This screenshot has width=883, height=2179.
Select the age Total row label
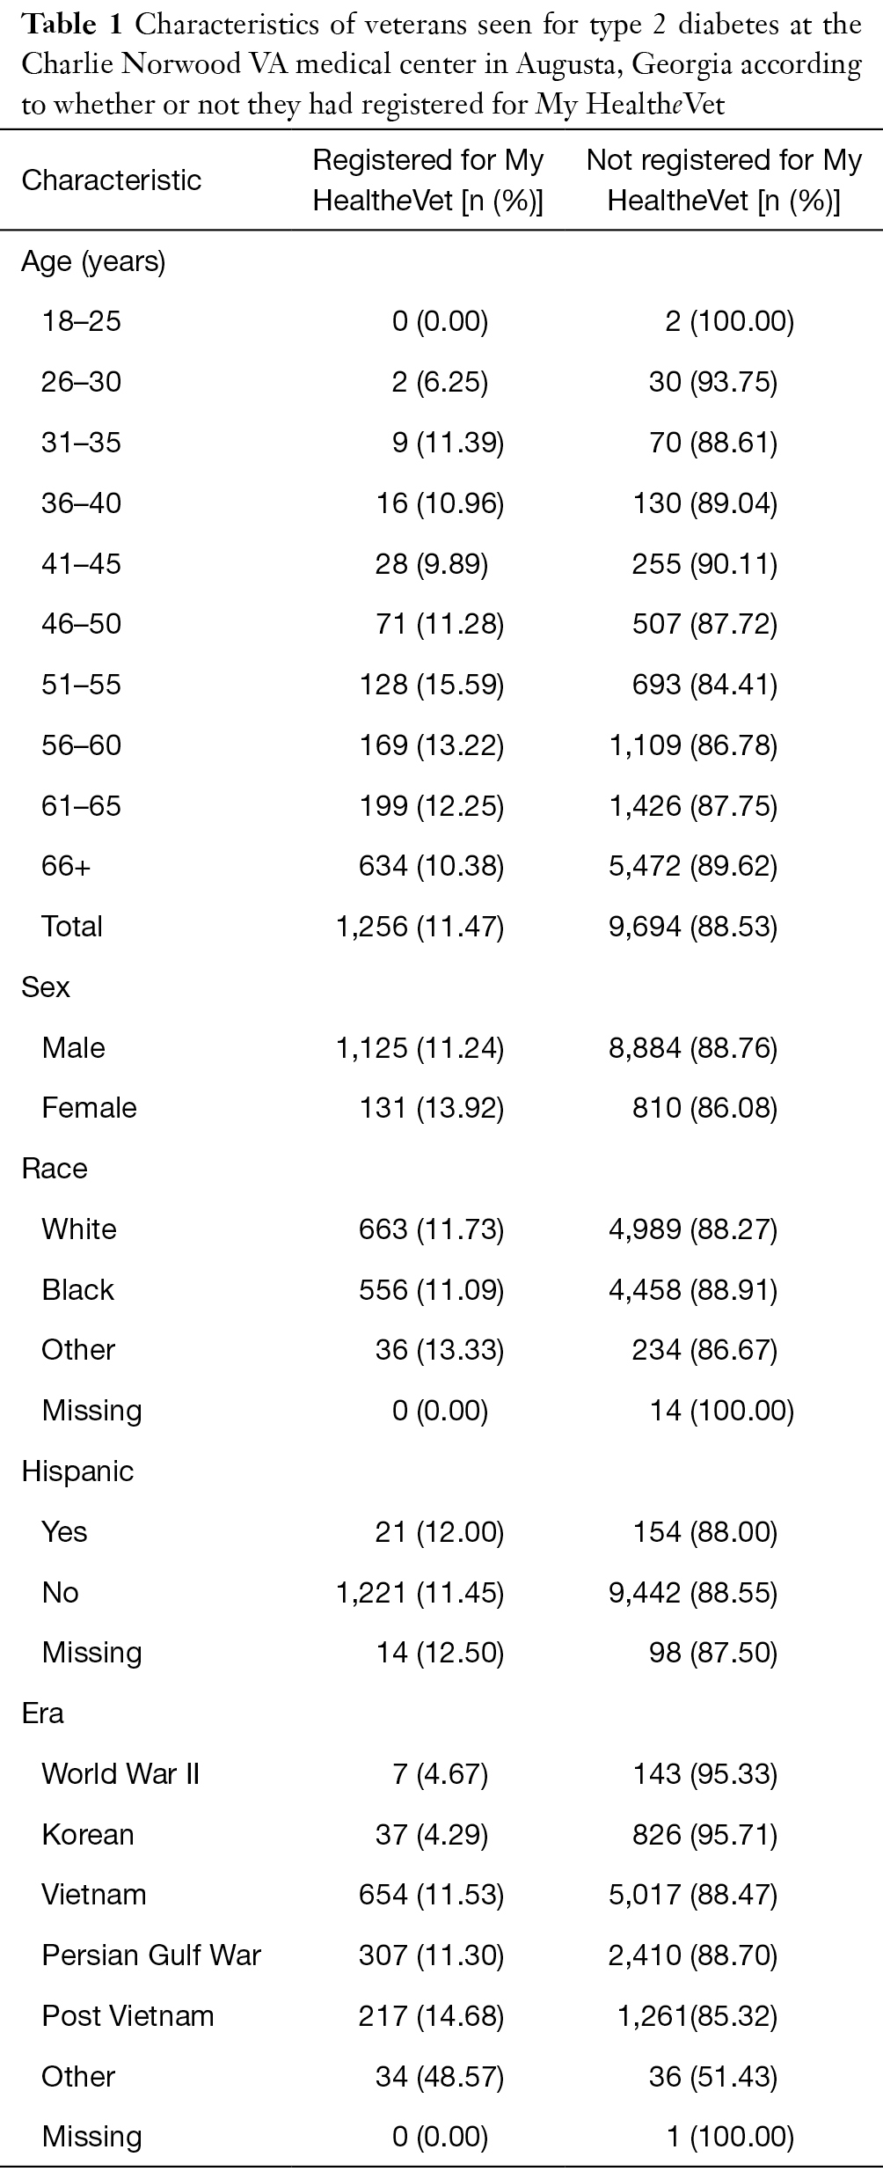coord(72,927)
